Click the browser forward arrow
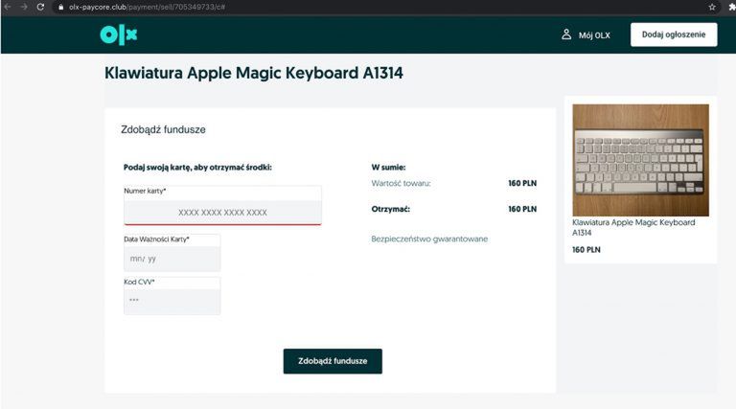This screenshot has width=736, height=409. pos(23,7)
